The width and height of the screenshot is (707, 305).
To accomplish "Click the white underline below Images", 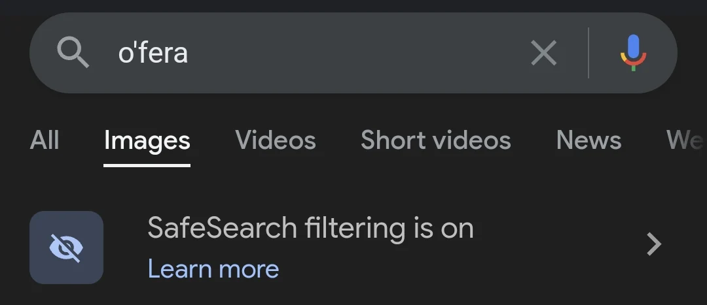I will click(x=147, y=165).
